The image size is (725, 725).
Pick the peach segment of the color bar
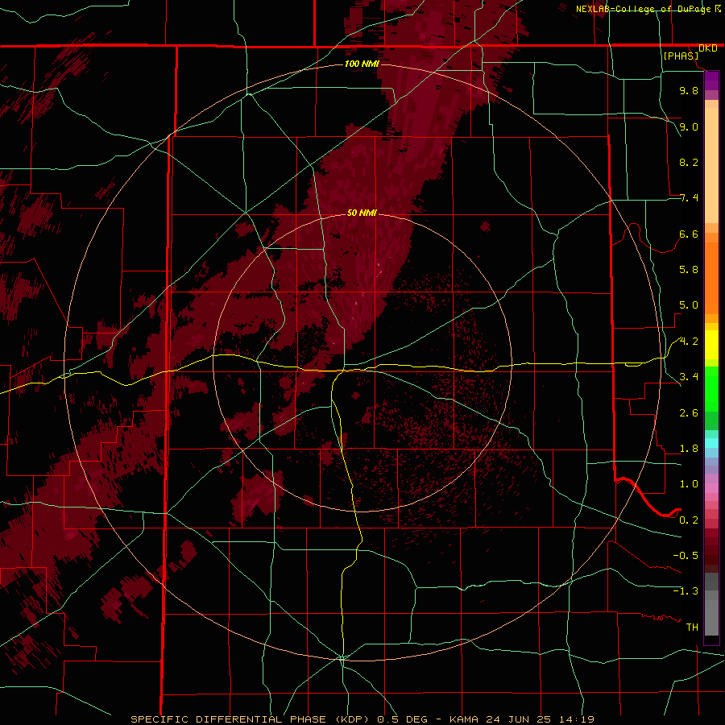click(711, 165)
